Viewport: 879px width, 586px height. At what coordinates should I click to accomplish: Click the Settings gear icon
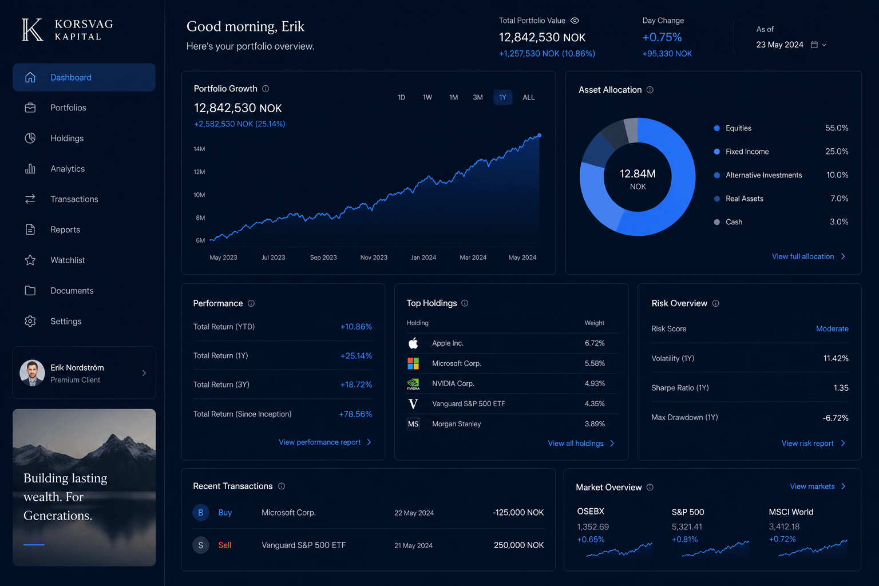pos(30,321)
